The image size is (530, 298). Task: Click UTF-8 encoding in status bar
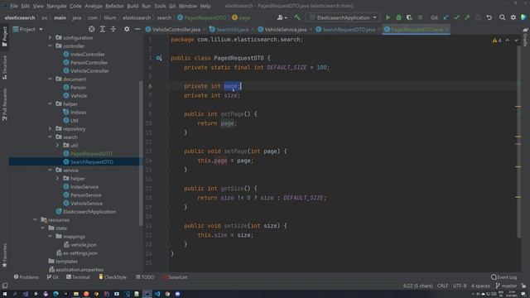coord(460,286)
